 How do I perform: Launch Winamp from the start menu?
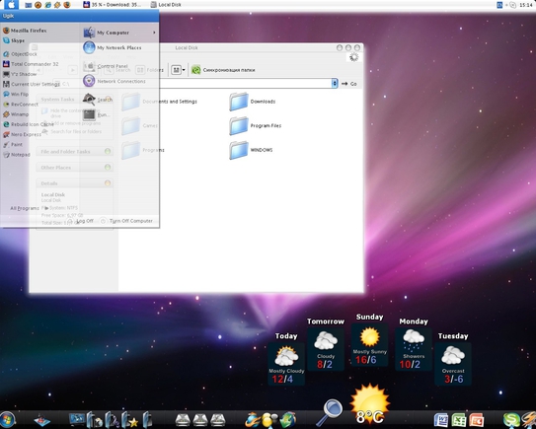coord(16,114)
